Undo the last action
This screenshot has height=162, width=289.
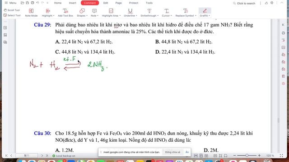tap(37, 3)
